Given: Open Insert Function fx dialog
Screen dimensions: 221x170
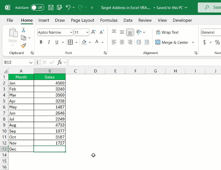Looking at the screenshot, I should (60, 62).
